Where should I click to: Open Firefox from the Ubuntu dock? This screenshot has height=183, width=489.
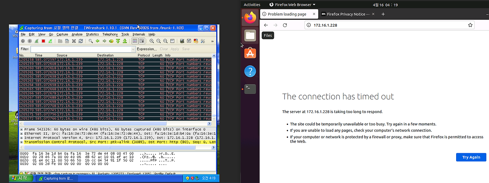(x=250, y=17)
